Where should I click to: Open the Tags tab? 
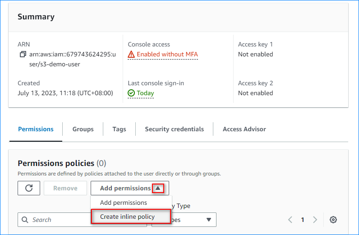119,129
